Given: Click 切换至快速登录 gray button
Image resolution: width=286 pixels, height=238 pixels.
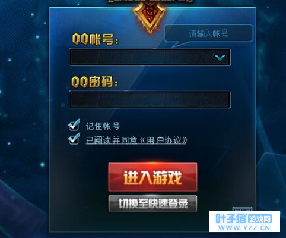Looking at the screenshot, I should (152, 203).
